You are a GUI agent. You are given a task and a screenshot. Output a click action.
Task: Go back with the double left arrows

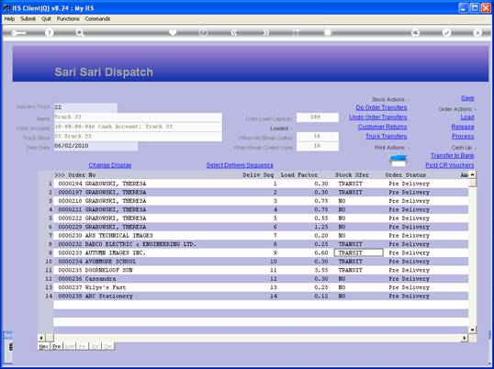point(234,33)
